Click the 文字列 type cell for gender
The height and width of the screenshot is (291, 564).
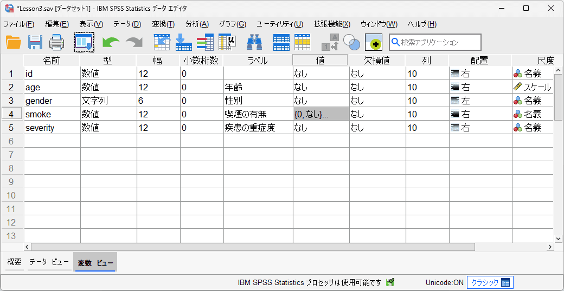(x=108, y=101)
